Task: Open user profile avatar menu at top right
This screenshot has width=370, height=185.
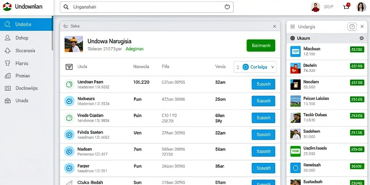Action: 361,7
